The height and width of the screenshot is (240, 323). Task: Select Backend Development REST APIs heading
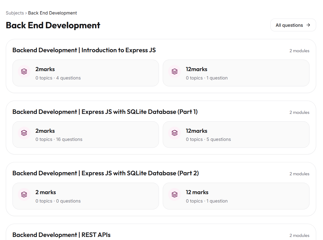click(x=62, y=235)
